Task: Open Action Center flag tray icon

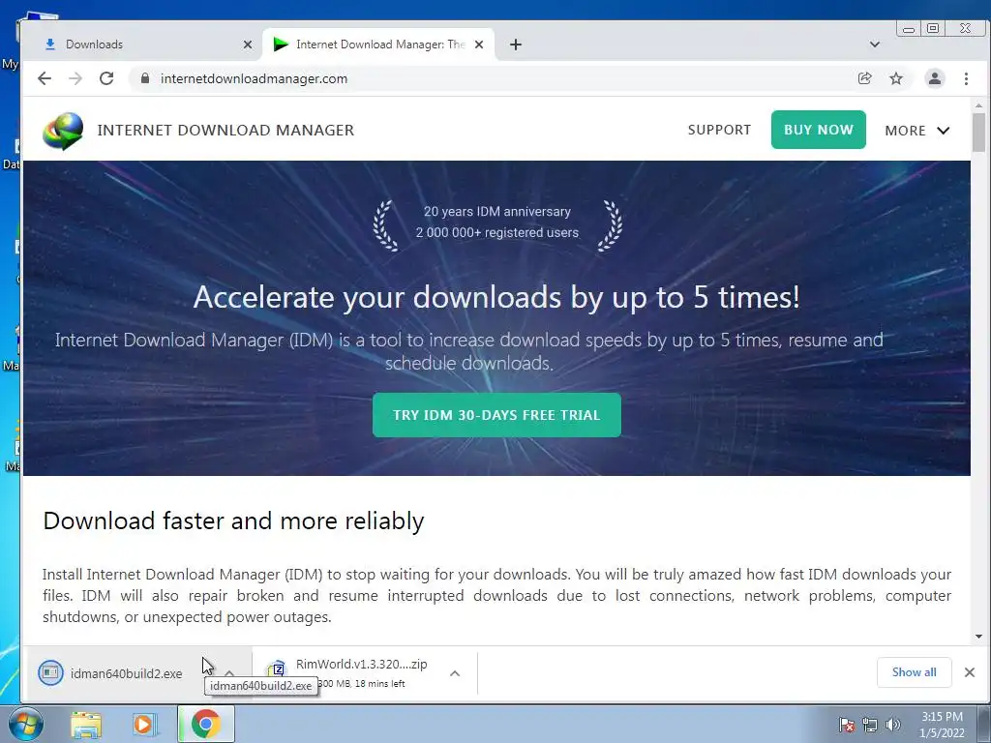Action: pyautogui.click(x=847, y=725)
